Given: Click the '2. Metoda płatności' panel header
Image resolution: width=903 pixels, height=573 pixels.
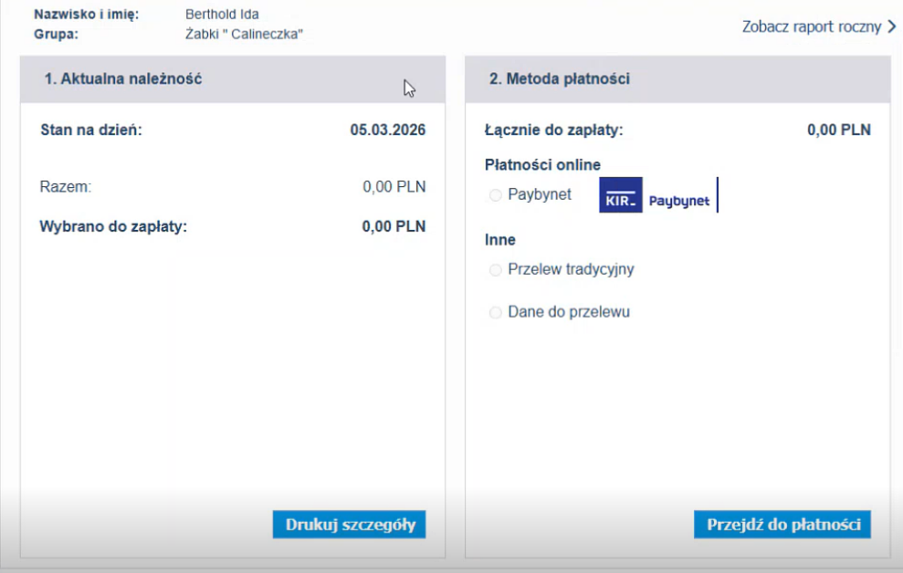Looking at the screenshot, I should pyautogui.click(x=559, y=79).
